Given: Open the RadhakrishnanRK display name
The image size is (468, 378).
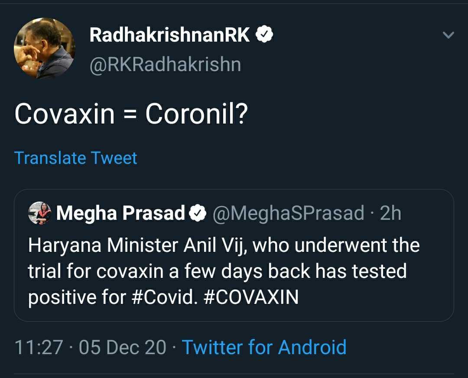Looking at the screenshot, I should tap(169, 36).
